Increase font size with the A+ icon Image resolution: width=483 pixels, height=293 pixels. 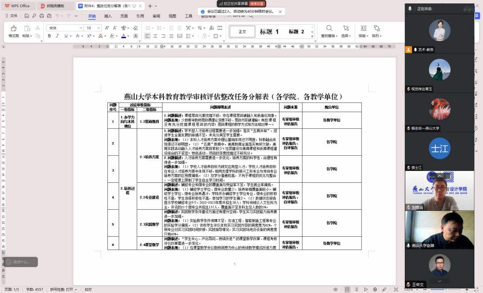[107, 28]
